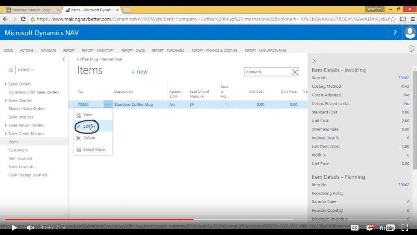This screenshot has width=417, height=235.
Task: Open the user profile avatar
Action: tap(410, 33)
